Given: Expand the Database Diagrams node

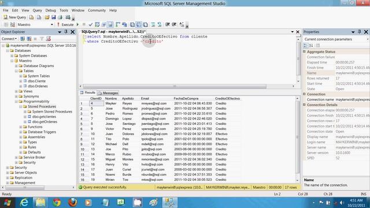Looking at the screenshot, I should [x=16, y=66].
